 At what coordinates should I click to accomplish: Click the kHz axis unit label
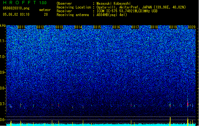tap(3, 26)
